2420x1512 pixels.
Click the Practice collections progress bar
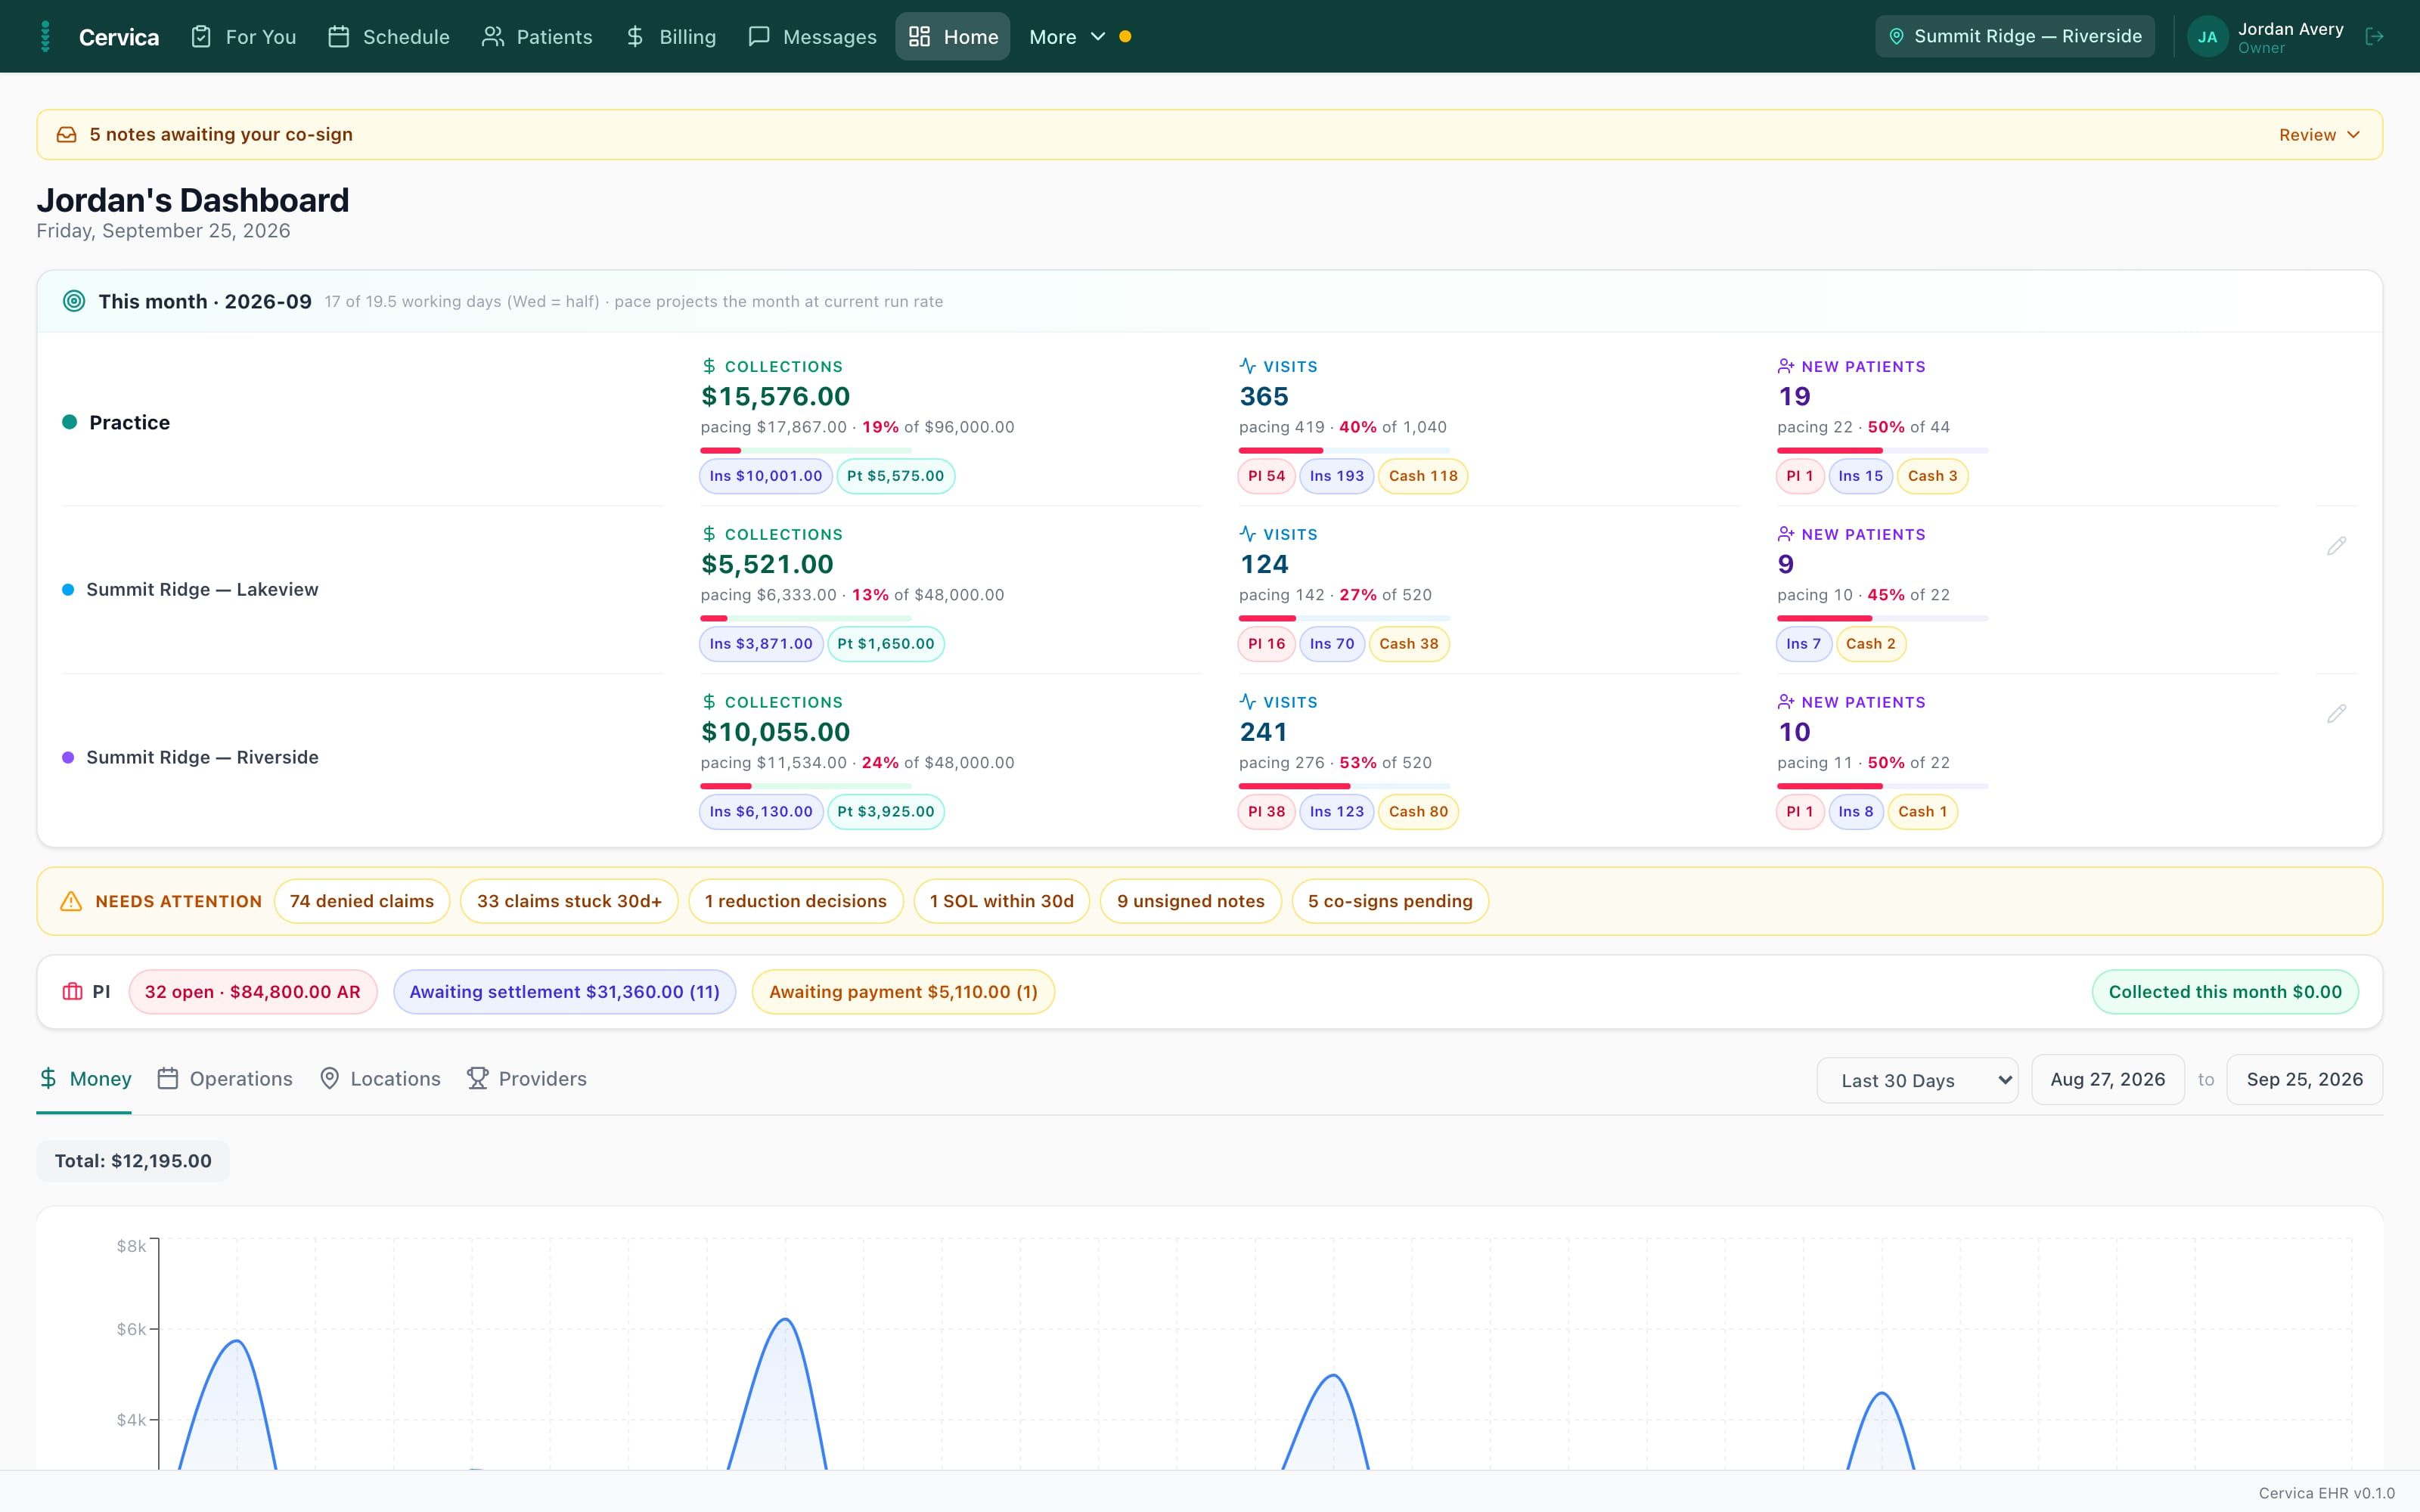click(805, 451)
